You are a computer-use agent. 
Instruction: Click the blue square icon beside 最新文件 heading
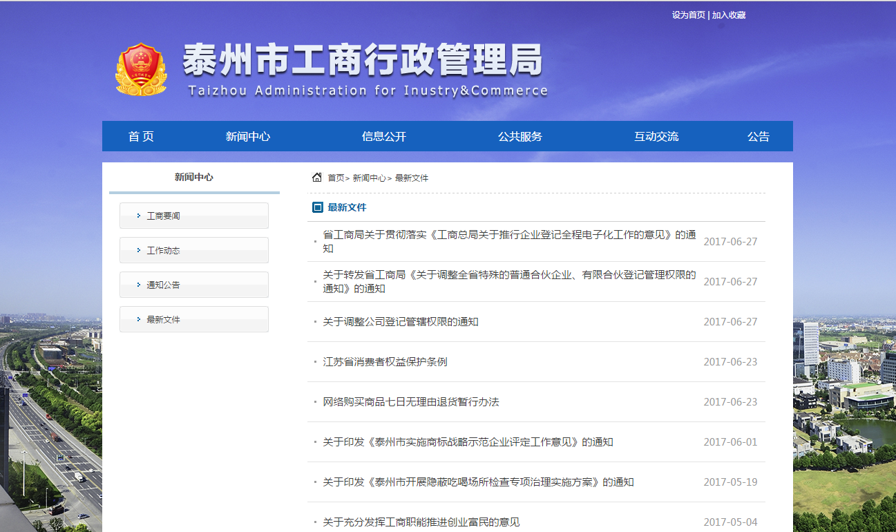click(x=318, y=207)
